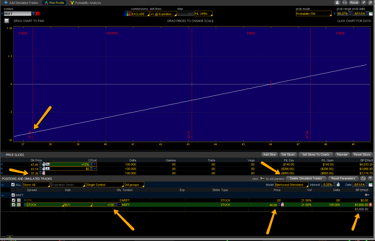Click the dollar offset mode icon on 43.14 slice
The image size is (375, 241).
[47, 169]
